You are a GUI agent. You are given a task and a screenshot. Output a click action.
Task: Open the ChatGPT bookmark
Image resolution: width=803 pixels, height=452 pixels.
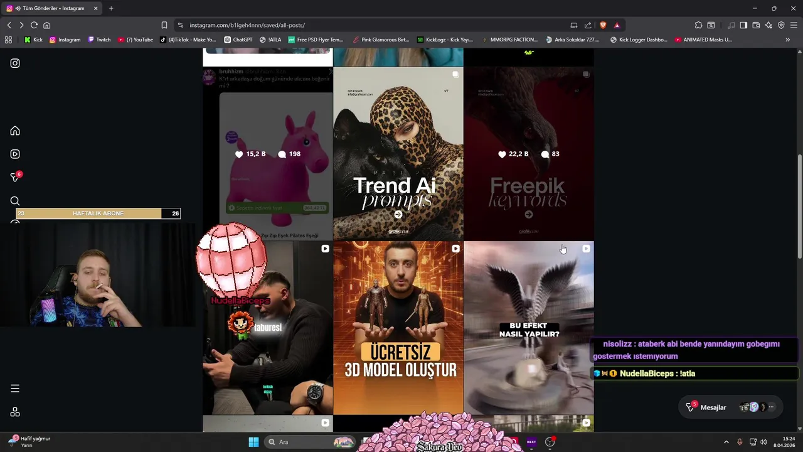238,40
